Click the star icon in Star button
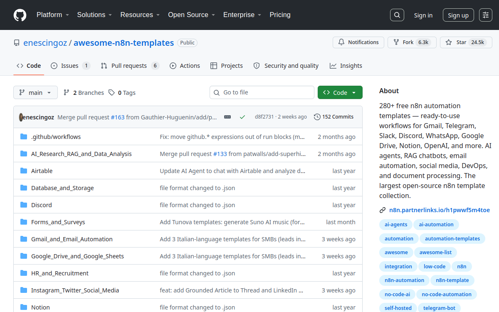This screenshot has height=312, width=499. coord(449,42)
